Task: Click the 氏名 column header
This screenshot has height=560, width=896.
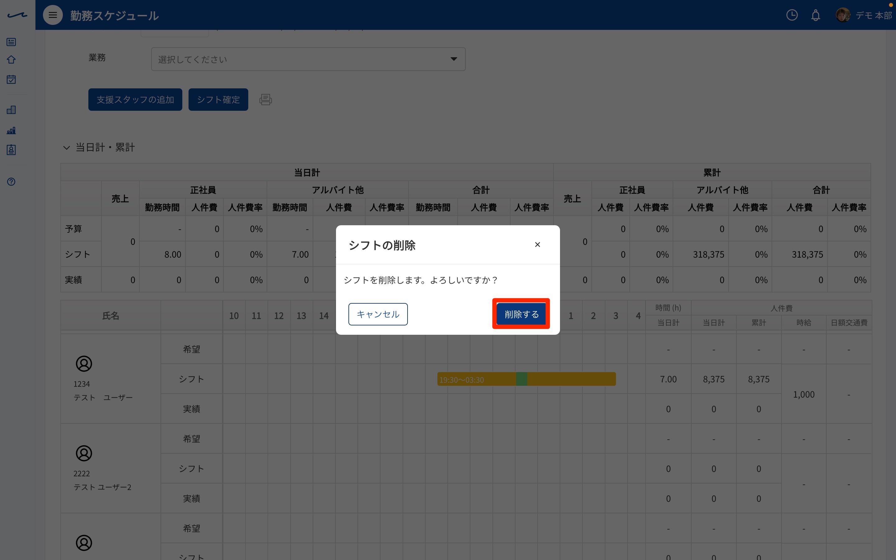Action: tap(110, 315)
